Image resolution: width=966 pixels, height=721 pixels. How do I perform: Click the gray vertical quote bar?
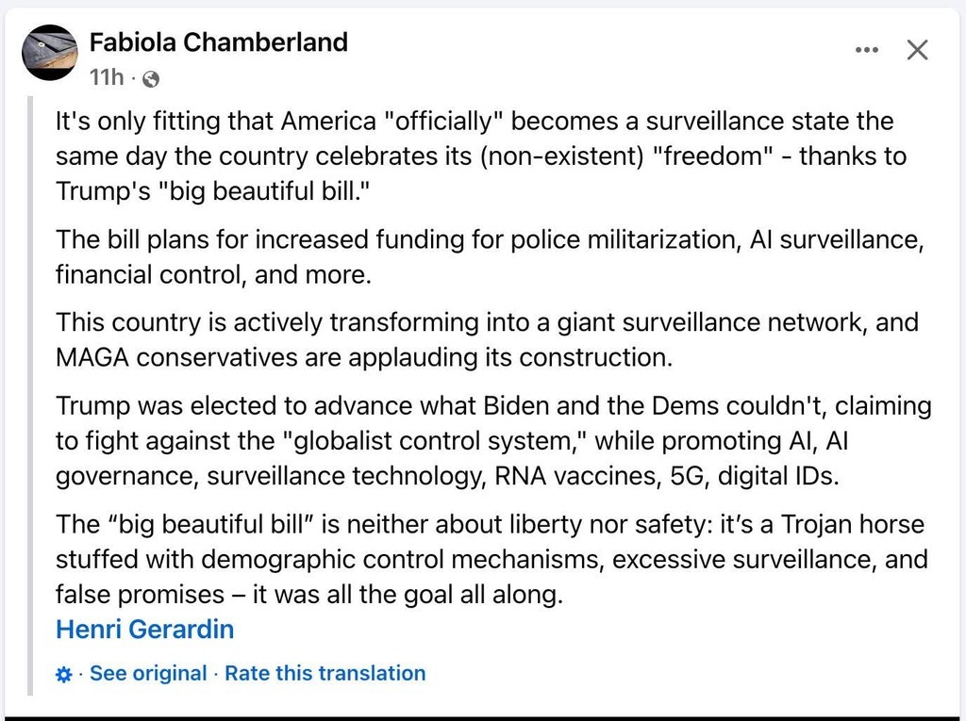pos(29,395)
